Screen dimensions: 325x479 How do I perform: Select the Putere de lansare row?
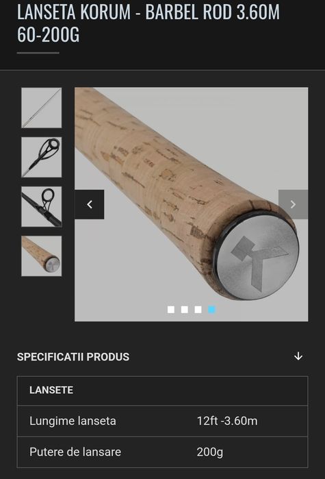point(162,452)
